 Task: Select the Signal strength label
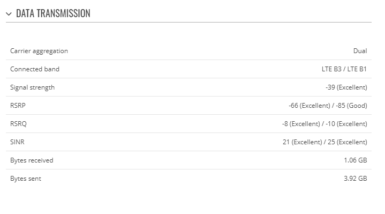pos(33,87)
